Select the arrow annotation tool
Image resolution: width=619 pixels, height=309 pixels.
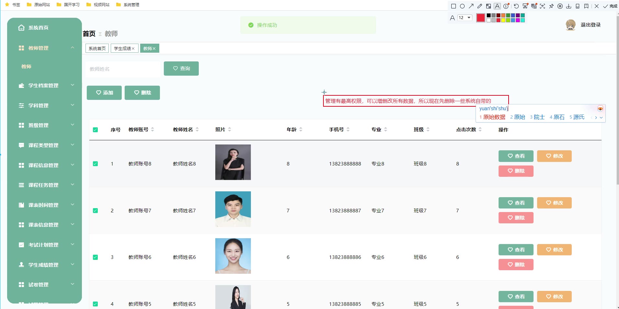point(471,6)
